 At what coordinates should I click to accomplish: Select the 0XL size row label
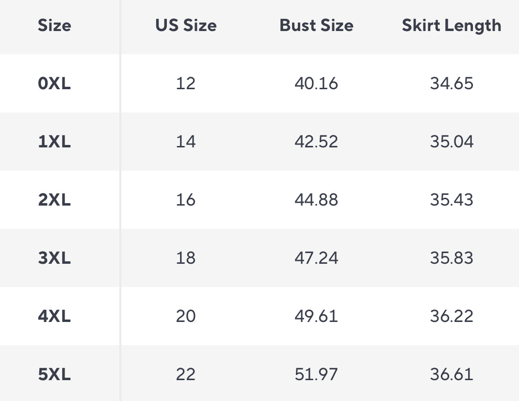[x=54, y=83]
